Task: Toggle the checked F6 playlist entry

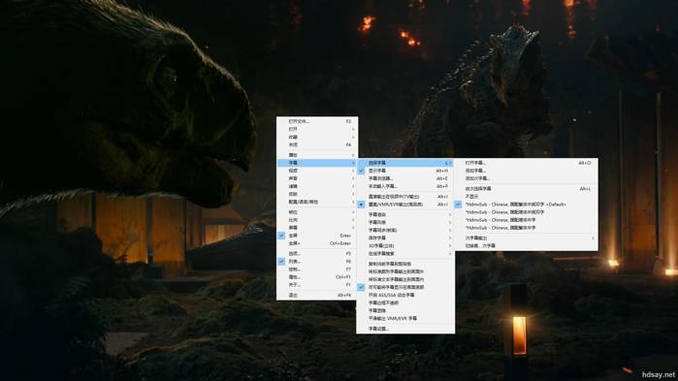Action: [x=317, y=262]
